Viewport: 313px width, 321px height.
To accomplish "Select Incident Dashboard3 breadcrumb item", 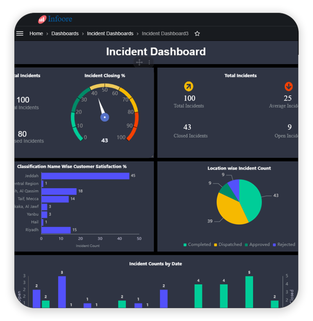I will point(165,34).
